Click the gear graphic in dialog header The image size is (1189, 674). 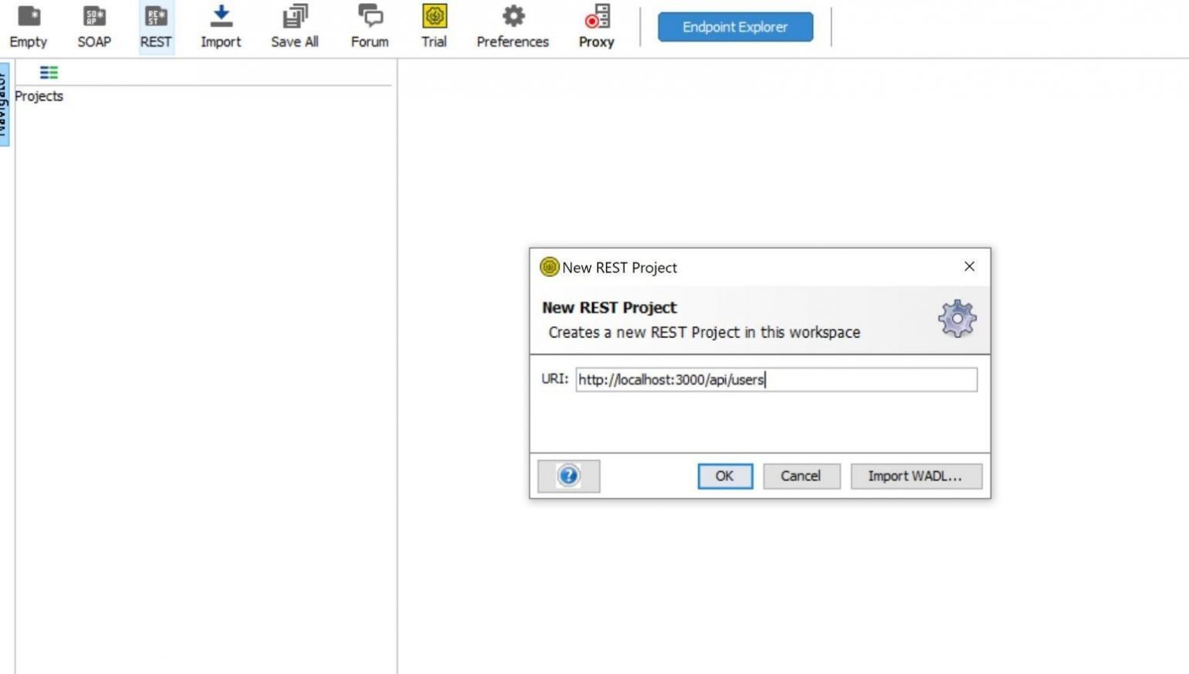958,318
